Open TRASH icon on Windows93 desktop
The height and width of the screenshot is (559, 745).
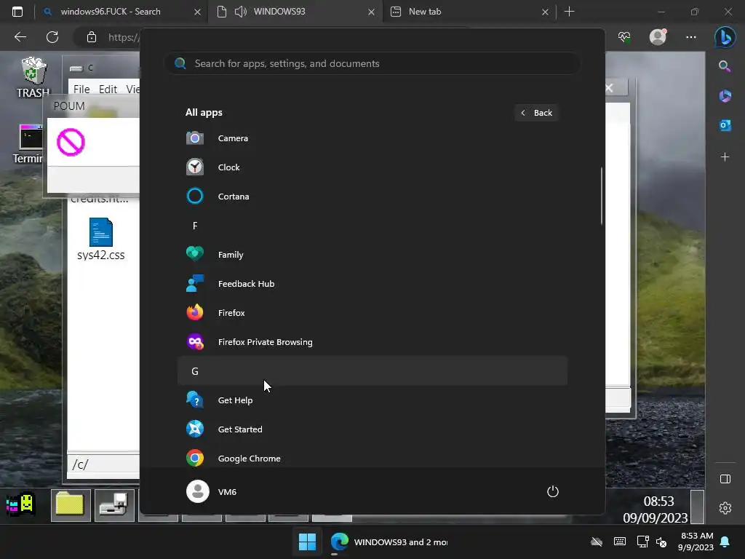(33, 78)
